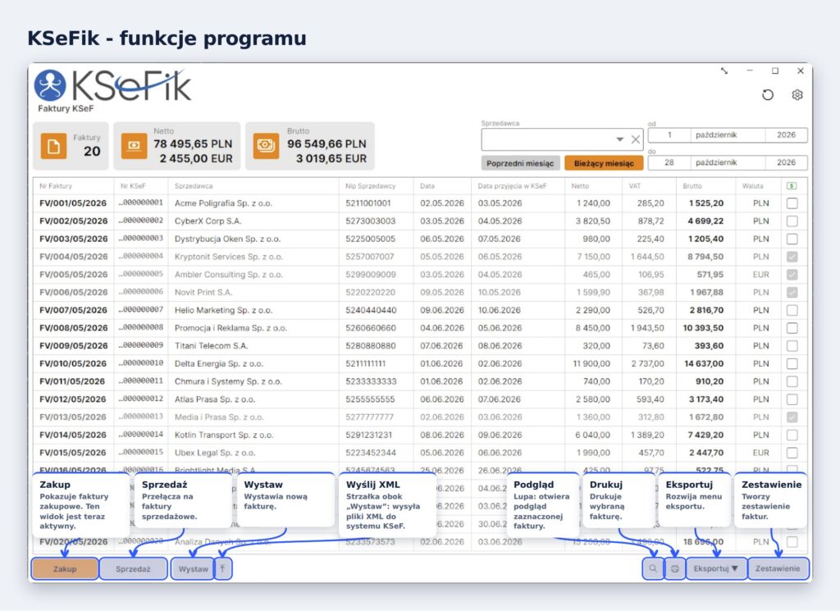Untick checkbox for Kryptonit Services row
The height and width of the screenshot is (611, 840).
pyautogui.click(x=792, y=257)
